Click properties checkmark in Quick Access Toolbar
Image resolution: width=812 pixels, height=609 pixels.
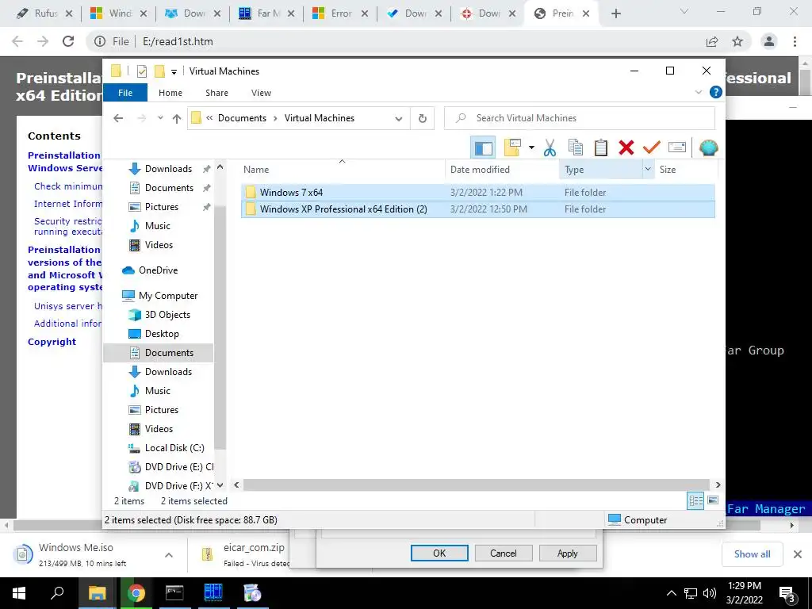point(141,71)
